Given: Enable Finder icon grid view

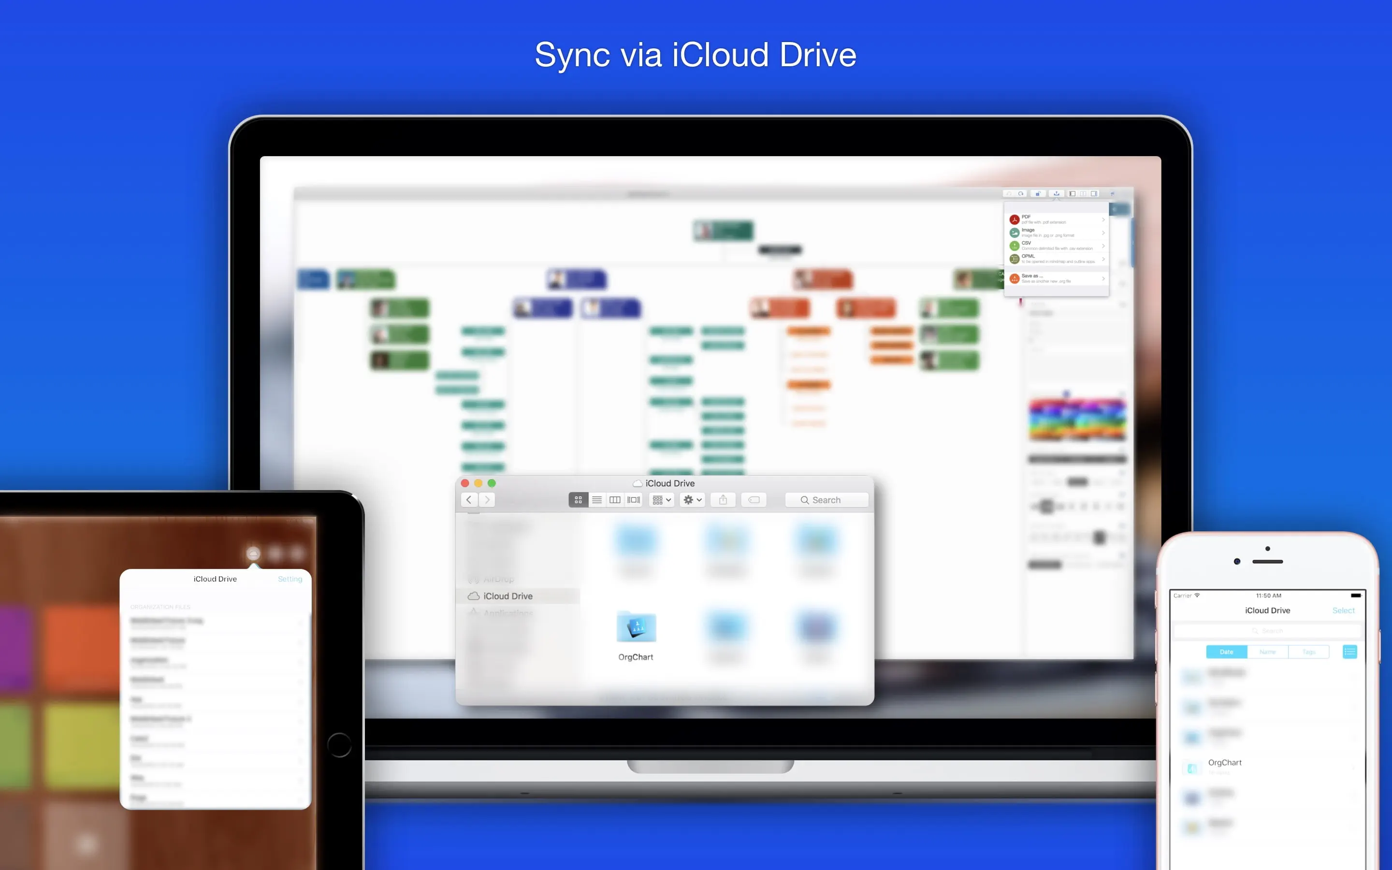Looking at the screenshot, I should (578, 500).
